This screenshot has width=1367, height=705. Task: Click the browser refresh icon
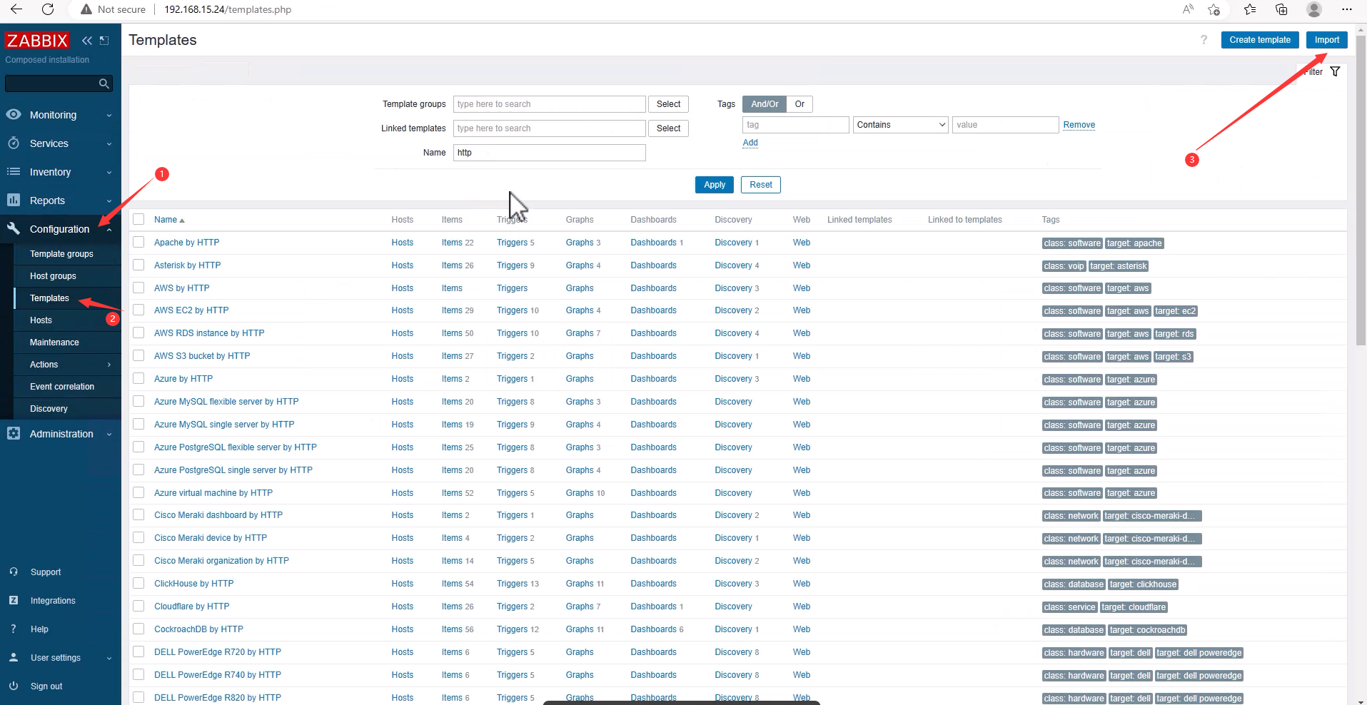48,9
